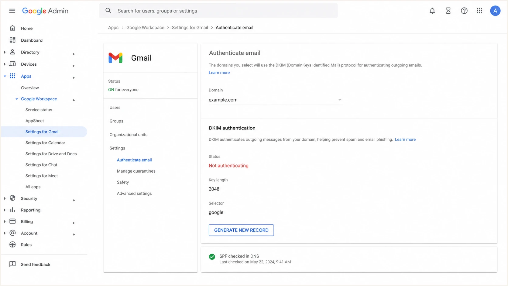
Task: Expand the Reporting tree arrow
Action: (5, 210)
